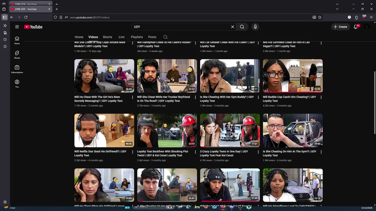Image resolution: width=376 pixels, height=211 pixels.
Task: Switch to the channel Shorts tab
Action: click(108, 37)
